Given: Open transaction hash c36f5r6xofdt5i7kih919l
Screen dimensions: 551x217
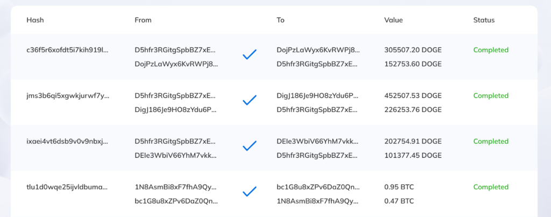Looking at the screenshot, I should pos(67,50).
